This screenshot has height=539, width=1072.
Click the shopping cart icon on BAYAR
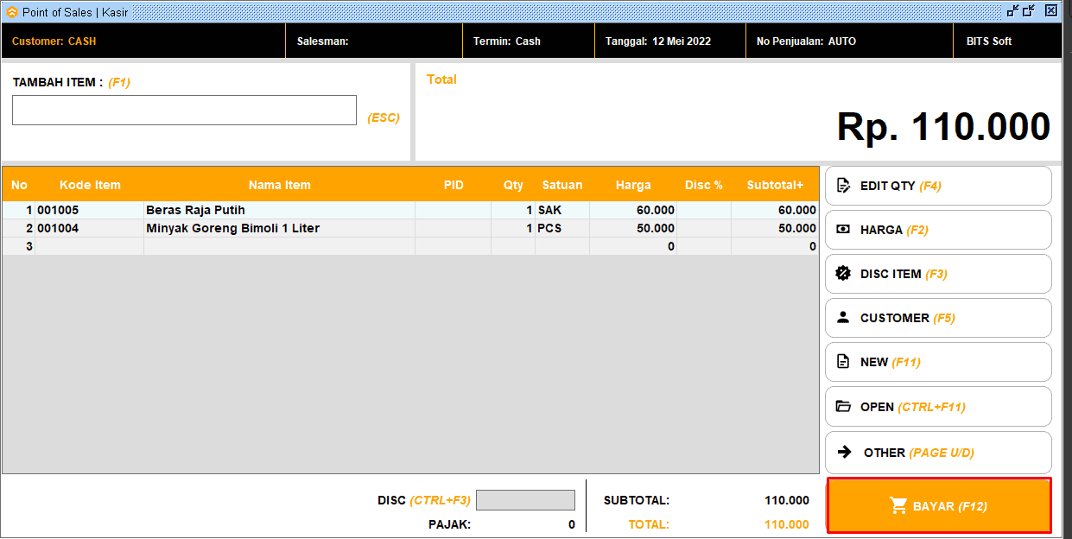898,506
